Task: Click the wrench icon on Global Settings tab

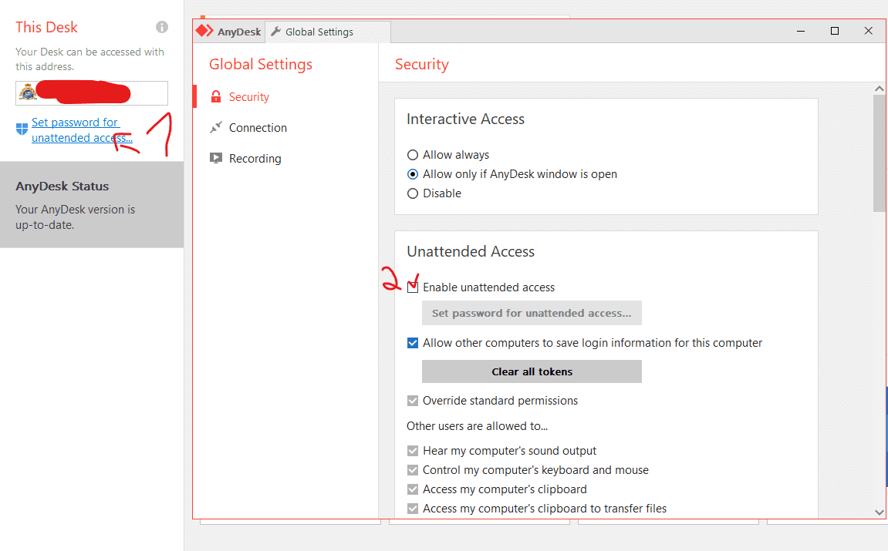Action: pyautogui.click(x=276, y=32)
